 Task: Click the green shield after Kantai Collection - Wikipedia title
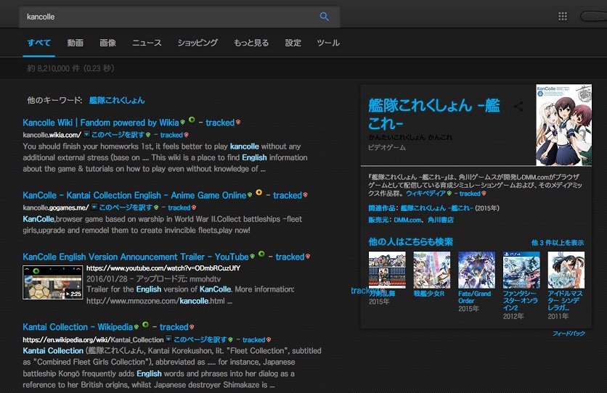click(137, 327)
